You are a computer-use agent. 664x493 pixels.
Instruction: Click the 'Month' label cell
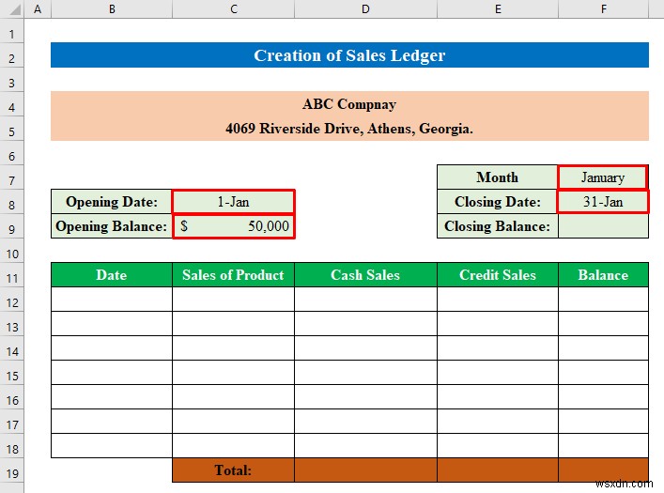498,177
